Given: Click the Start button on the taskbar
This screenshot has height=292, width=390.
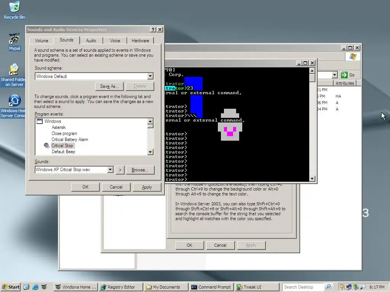Looking at the screenshot, I should point(10,287).
